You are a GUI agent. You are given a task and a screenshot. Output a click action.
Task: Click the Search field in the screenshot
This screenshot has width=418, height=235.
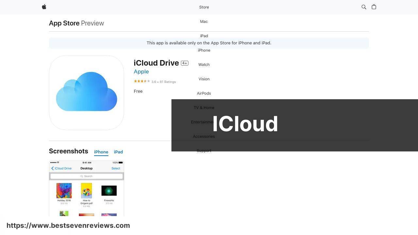point(87,176)
